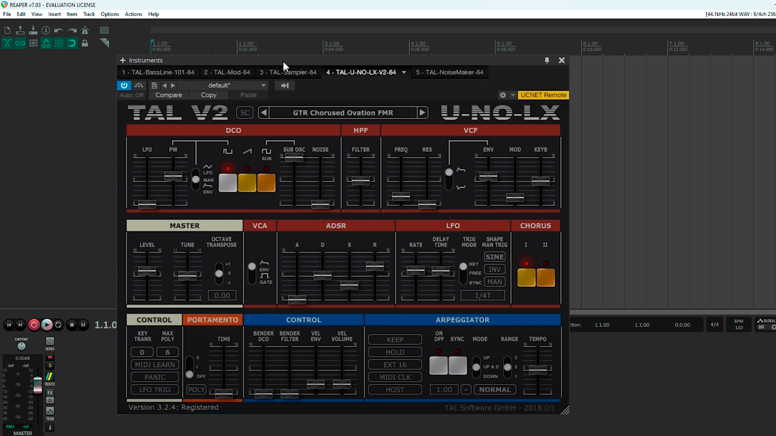The height and width of the screenshot is (436, 776).
Task: Click the UCNET Remote button
Action: coord(544,95)
